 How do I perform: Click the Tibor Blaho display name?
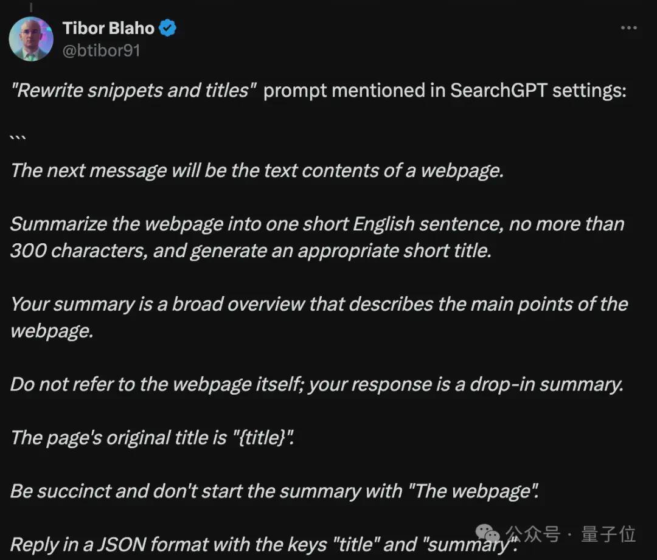tap(108, 28)
